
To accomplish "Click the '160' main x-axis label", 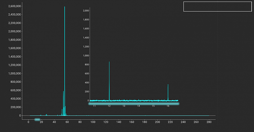I will pos(132,122).
